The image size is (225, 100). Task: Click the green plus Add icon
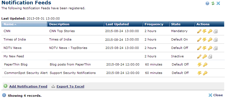click(x=5, y=86)
